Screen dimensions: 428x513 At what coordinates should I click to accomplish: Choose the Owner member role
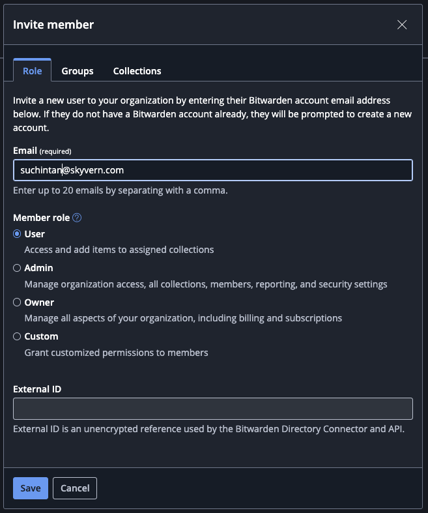click(x=17, y=302)
